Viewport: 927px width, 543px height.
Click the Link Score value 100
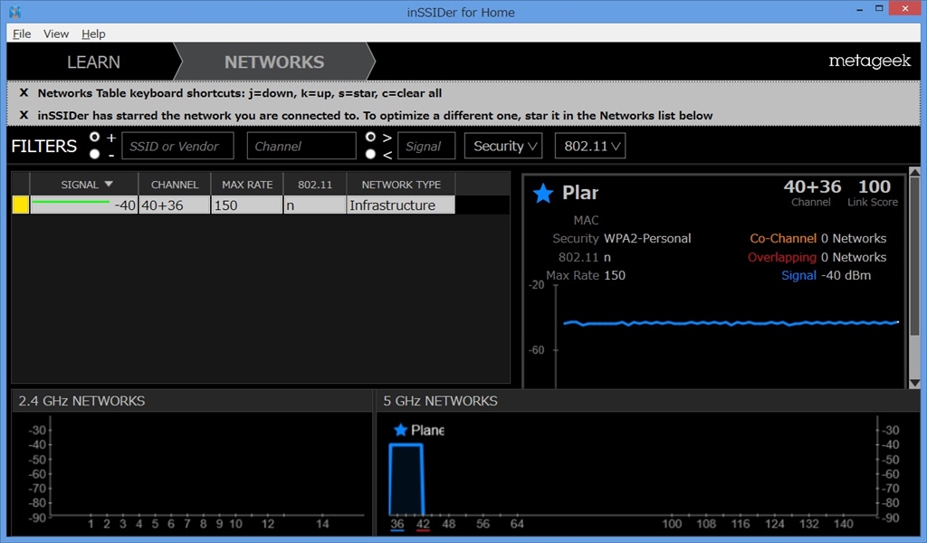pos(874,186)
